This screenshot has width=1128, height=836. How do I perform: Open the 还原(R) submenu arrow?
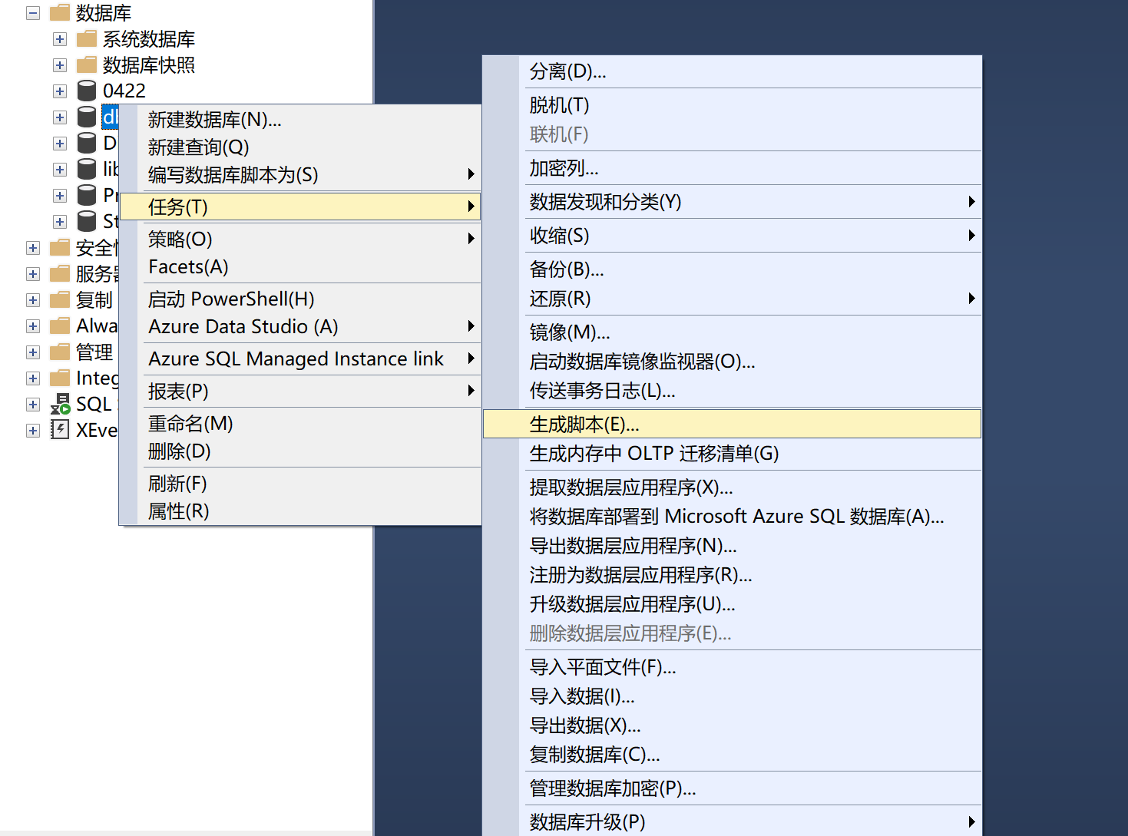point(971,299)
